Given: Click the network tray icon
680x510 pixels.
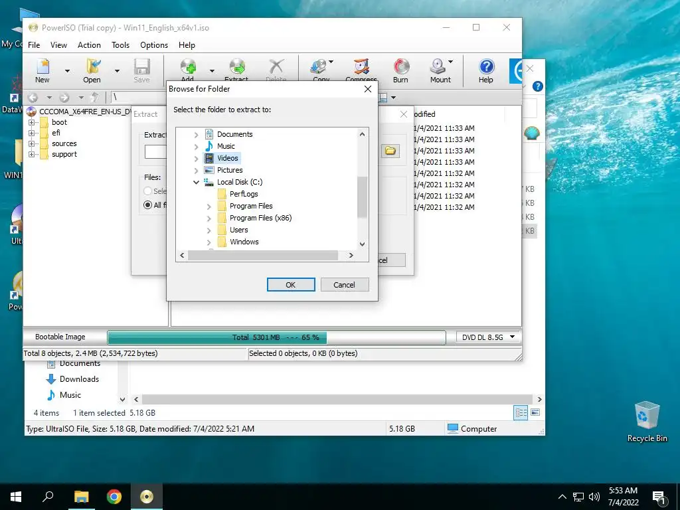Looking at the screenshot, I should point(578,497).
